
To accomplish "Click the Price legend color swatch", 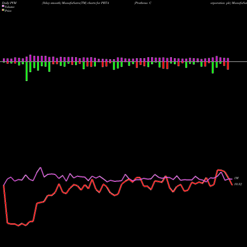I will pyautogui.click(x=3, y=10).
